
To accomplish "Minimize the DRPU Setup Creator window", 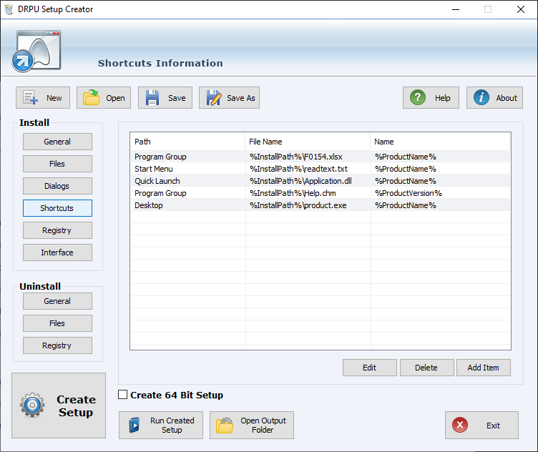I will tap(456, 9).
